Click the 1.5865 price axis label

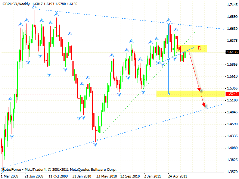coord(232,65)
